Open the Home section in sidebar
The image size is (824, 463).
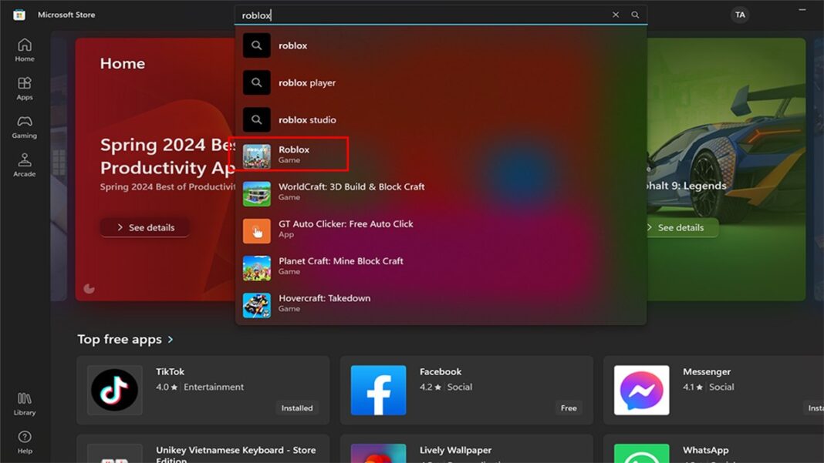pyautogui.click(x=24, y=49)
